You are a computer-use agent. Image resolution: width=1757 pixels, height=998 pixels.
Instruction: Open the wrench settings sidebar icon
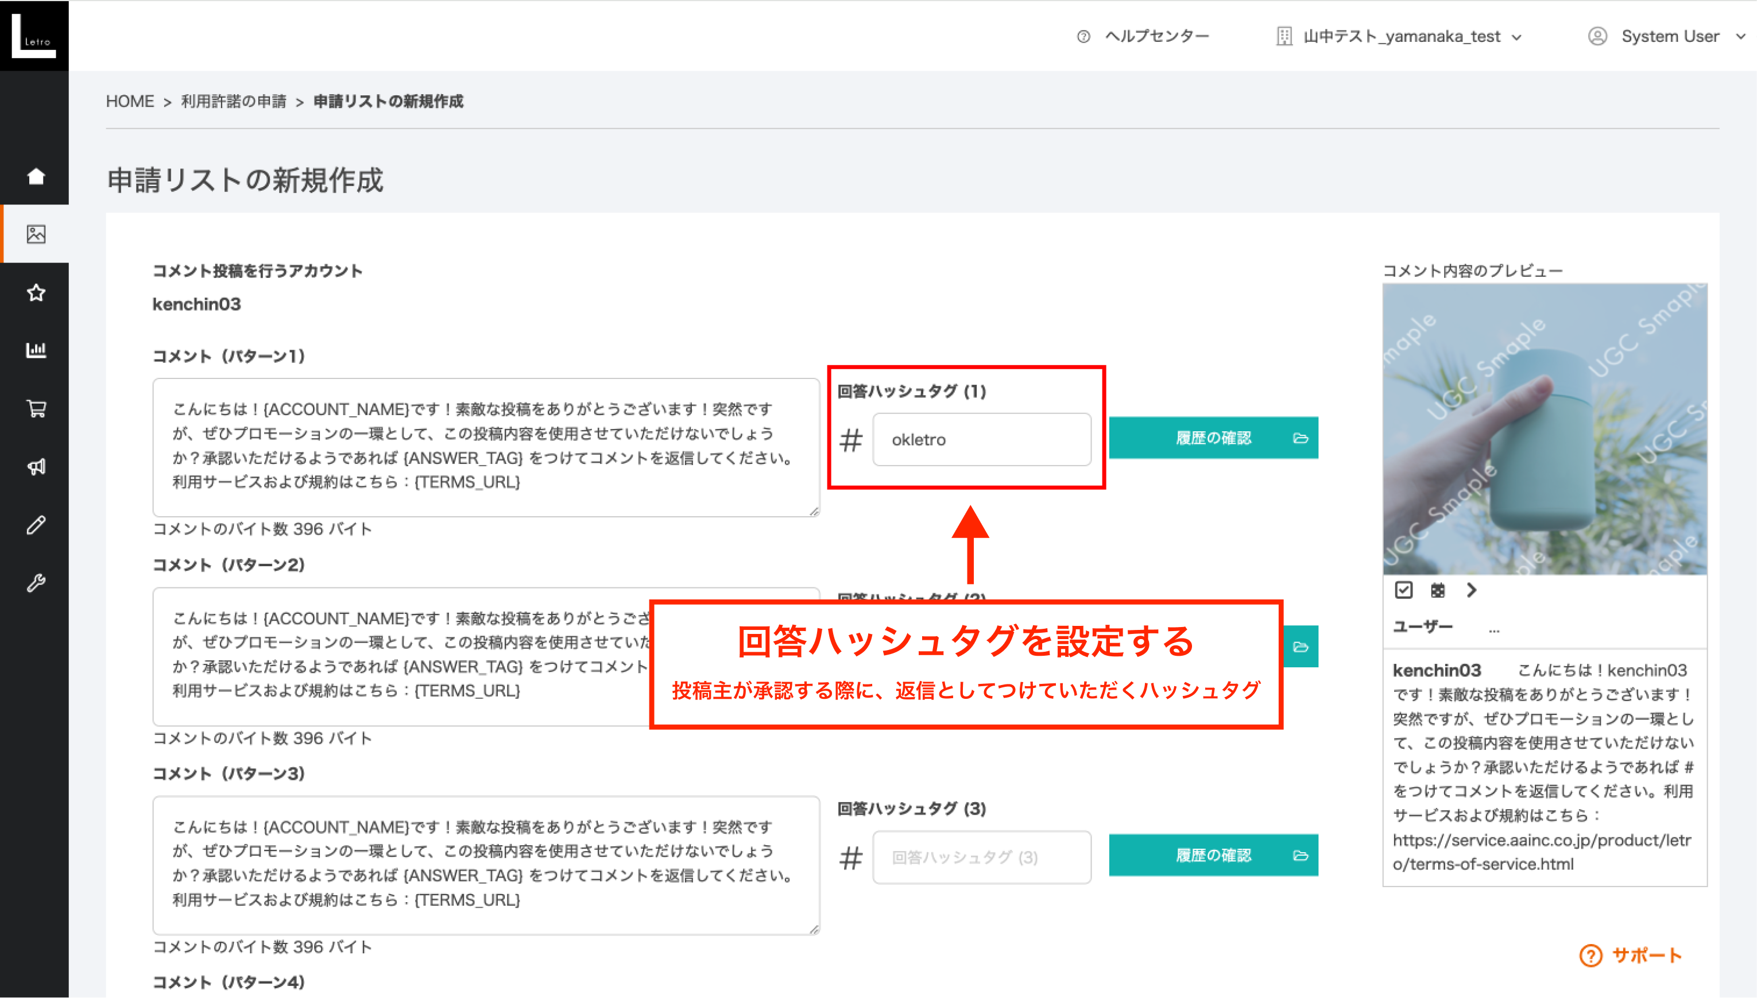tap(36, 583)
